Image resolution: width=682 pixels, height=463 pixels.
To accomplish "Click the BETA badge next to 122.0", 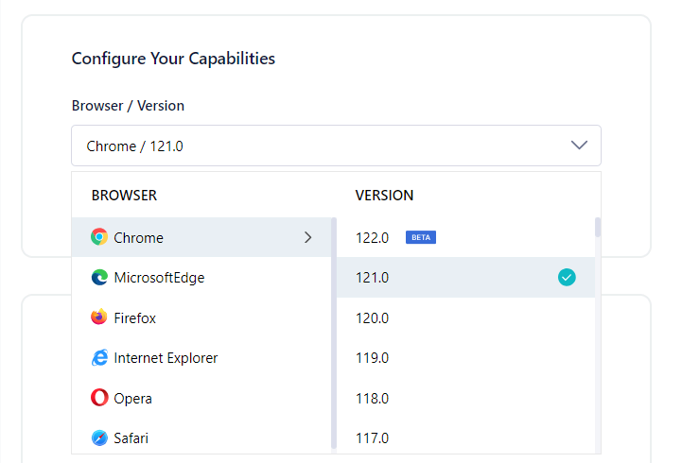I will pos(421,237).
